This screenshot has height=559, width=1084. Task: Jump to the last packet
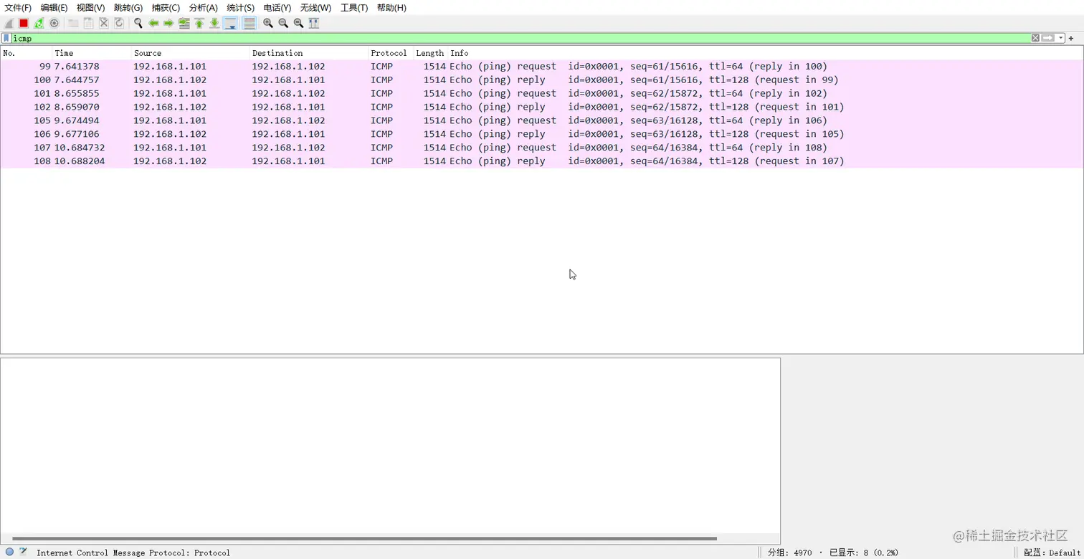click(214, 23)
